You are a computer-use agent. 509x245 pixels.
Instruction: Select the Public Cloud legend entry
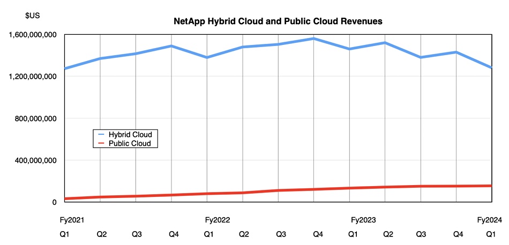tap(130, 143)
